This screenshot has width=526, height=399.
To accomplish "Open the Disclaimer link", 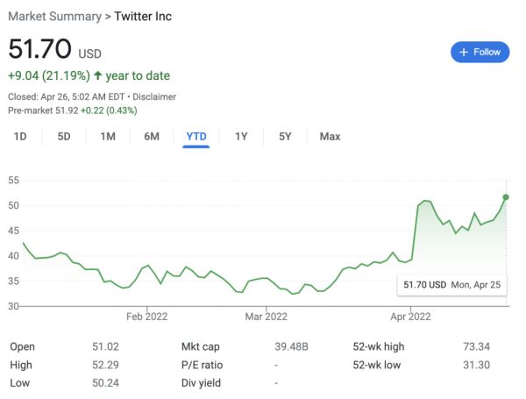I will [155, 96].
